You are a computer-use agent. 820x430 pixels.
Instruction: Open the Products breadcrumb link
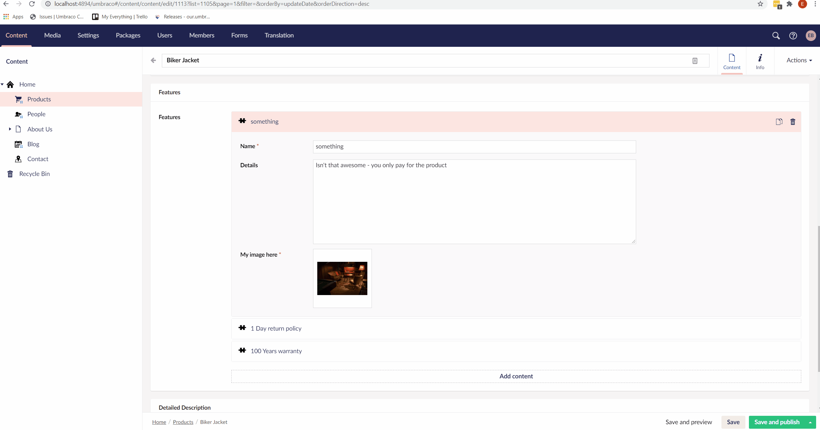(x=183, y=422)
